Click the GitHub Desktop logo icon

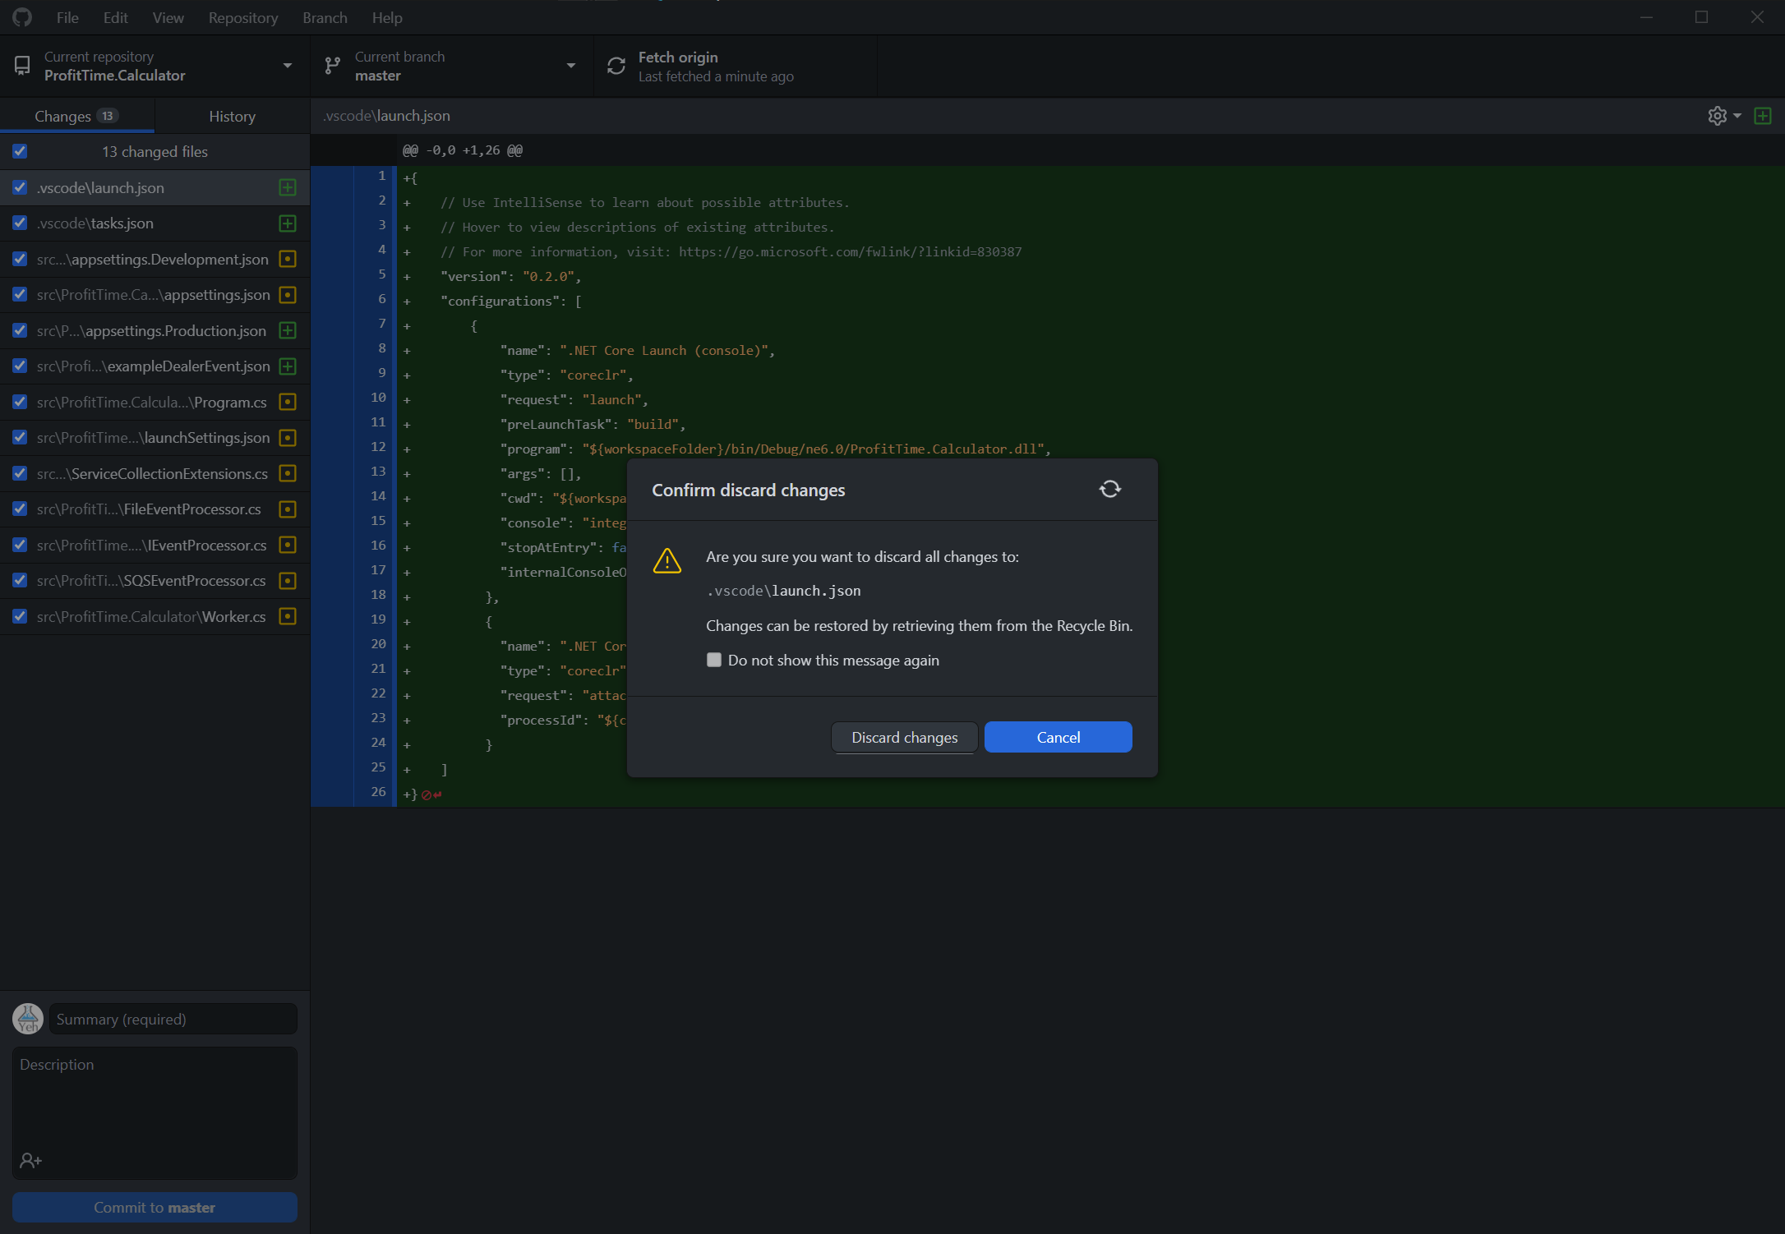(x=21, y=17)
